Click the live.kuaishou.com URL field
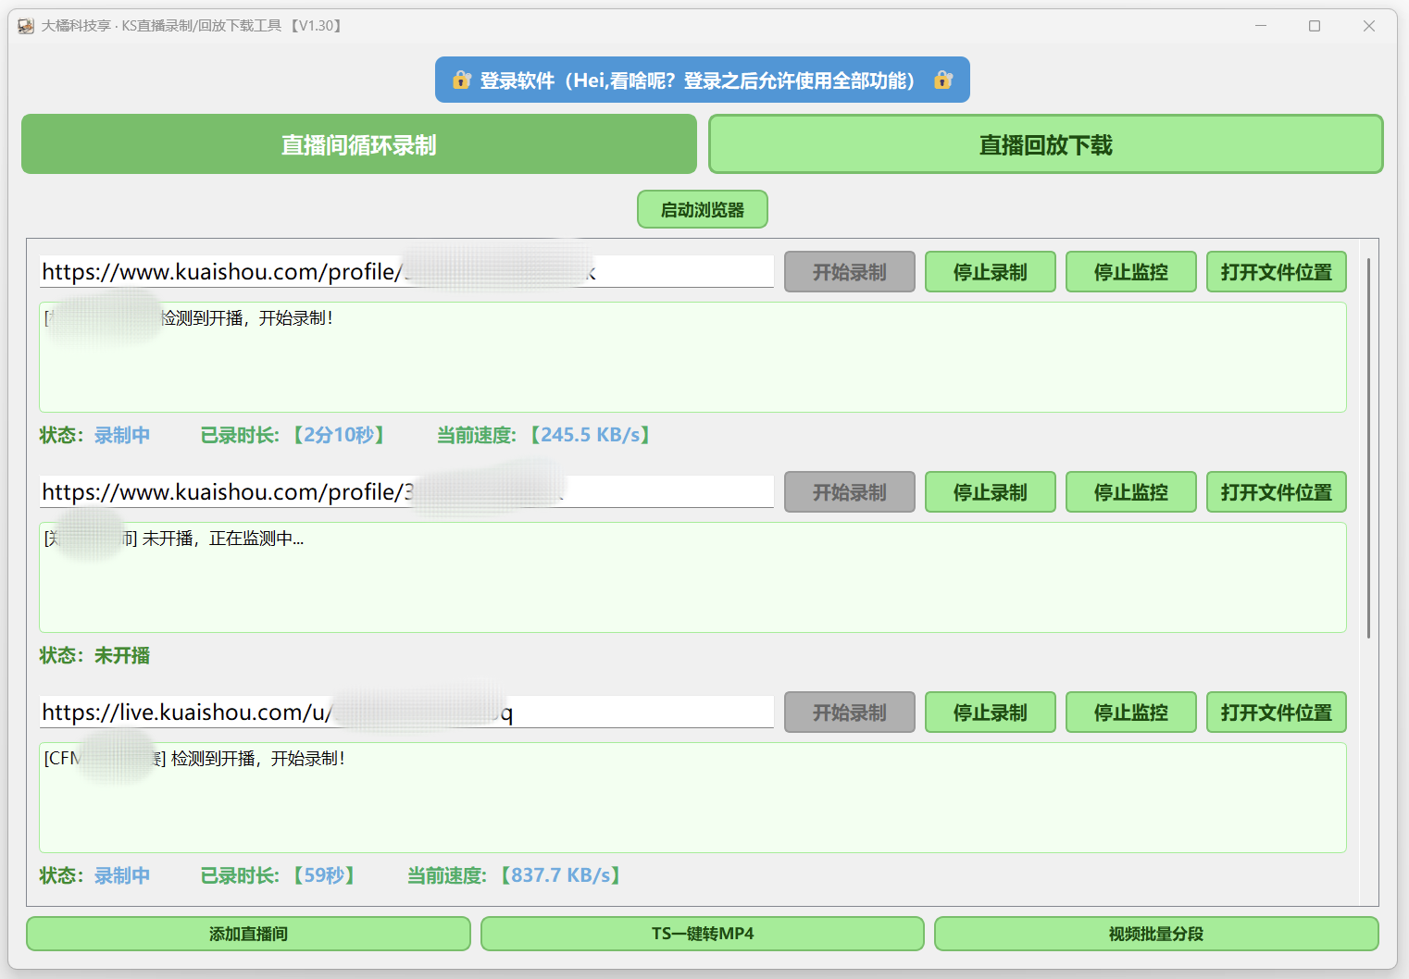The height and width of the screenshot is (979, 1409). pos(406,713)
